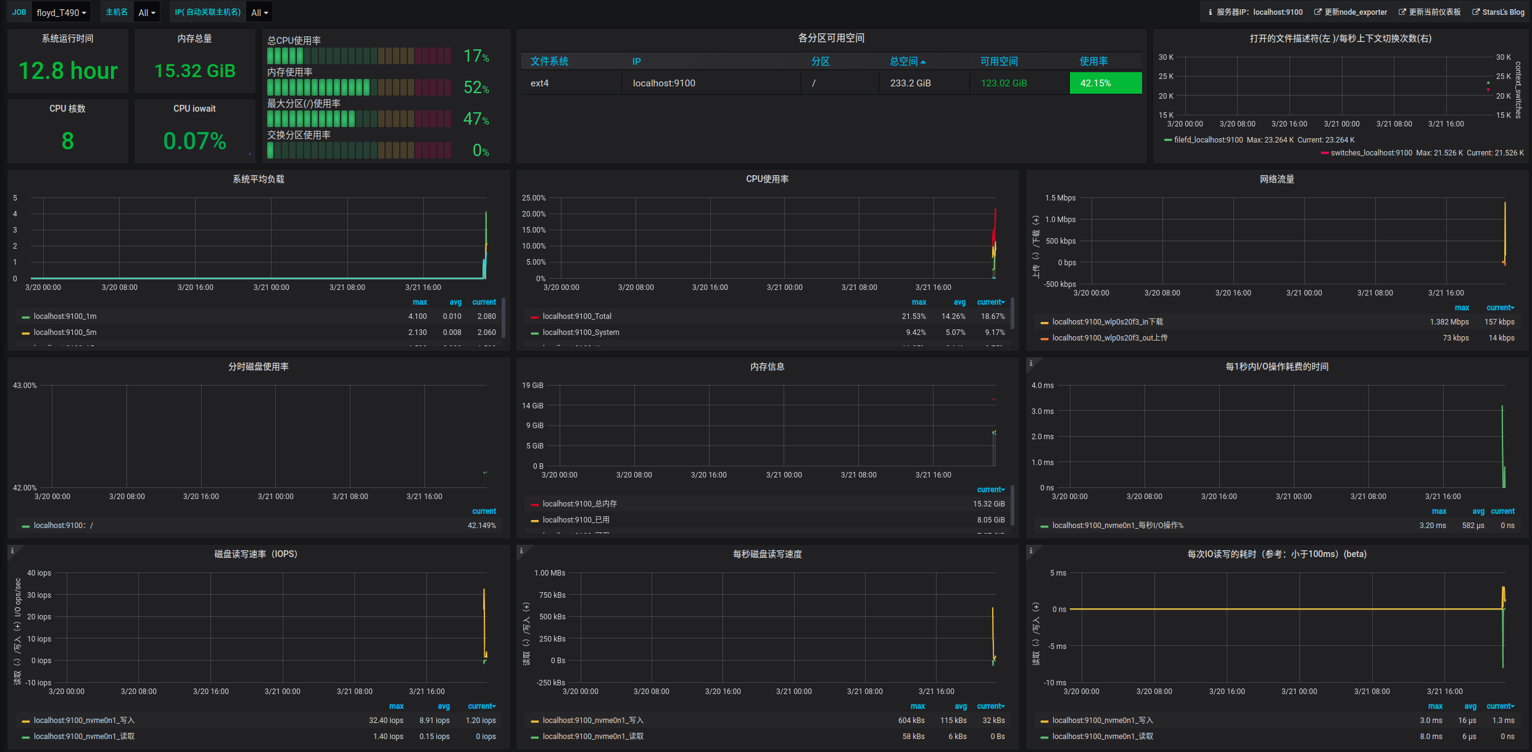Sort 内存信息 legend by current column
Screen dimensions: 1532x752
pos(991,490)
